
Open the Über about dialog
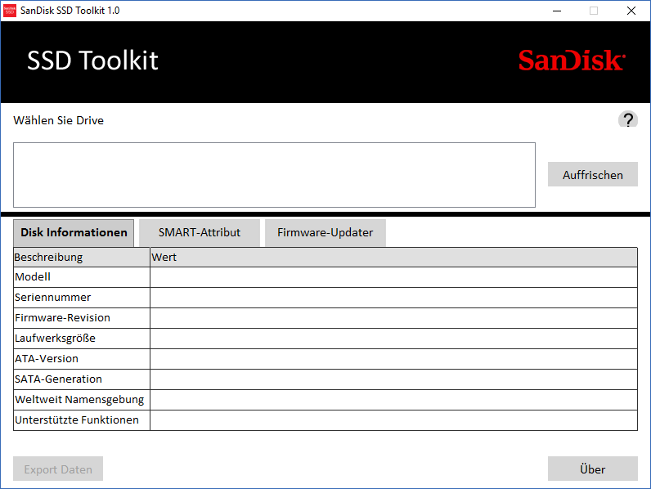(x=592, y=469)
